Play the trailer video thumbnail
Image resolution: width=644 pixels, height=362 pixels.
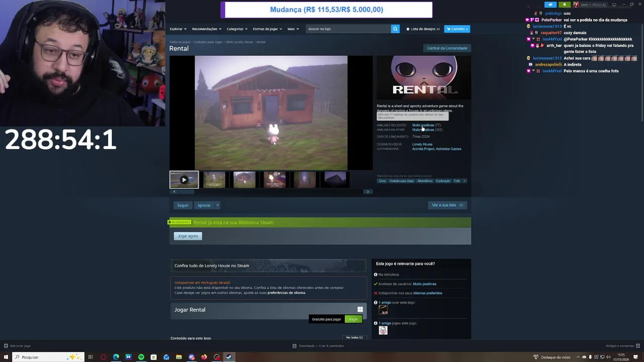pyautogui.click(x=184, y=179)
